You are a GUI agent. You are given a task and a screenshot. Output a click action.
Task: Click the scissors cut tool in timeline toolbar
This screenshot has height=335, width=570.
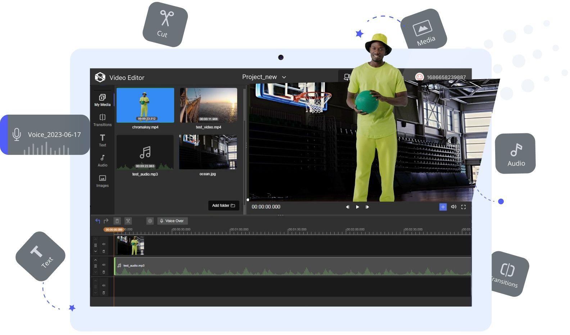[x=128, y=221]
